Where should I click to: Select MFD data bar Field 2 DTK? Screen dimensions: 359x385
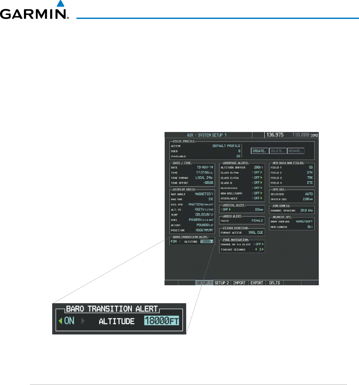[310, 173]
